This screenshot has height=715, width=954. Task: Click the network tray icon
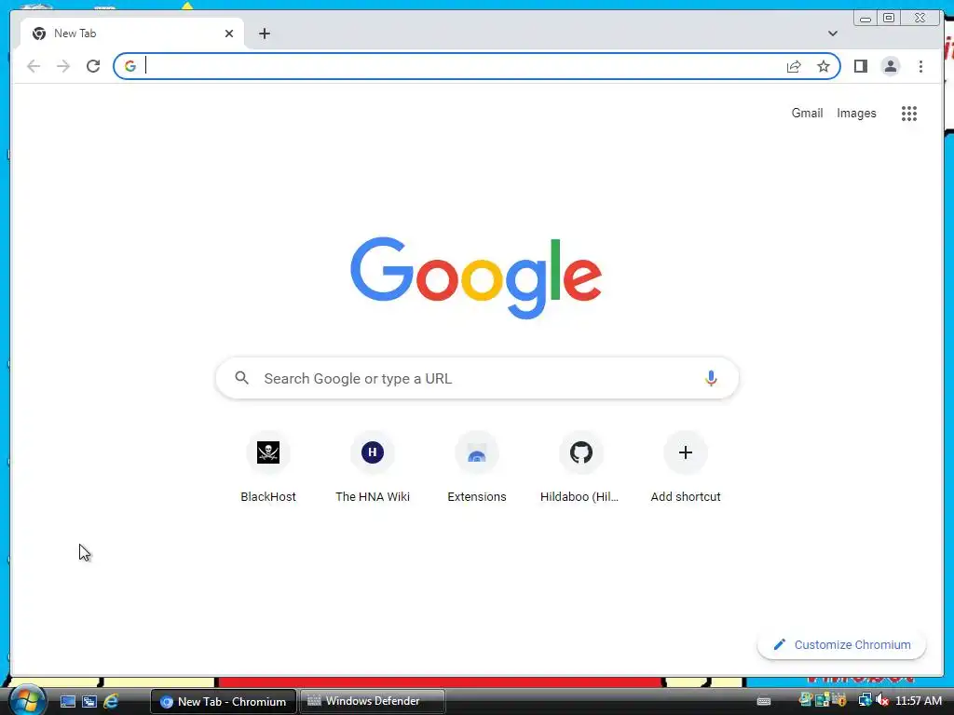[865, 700]
